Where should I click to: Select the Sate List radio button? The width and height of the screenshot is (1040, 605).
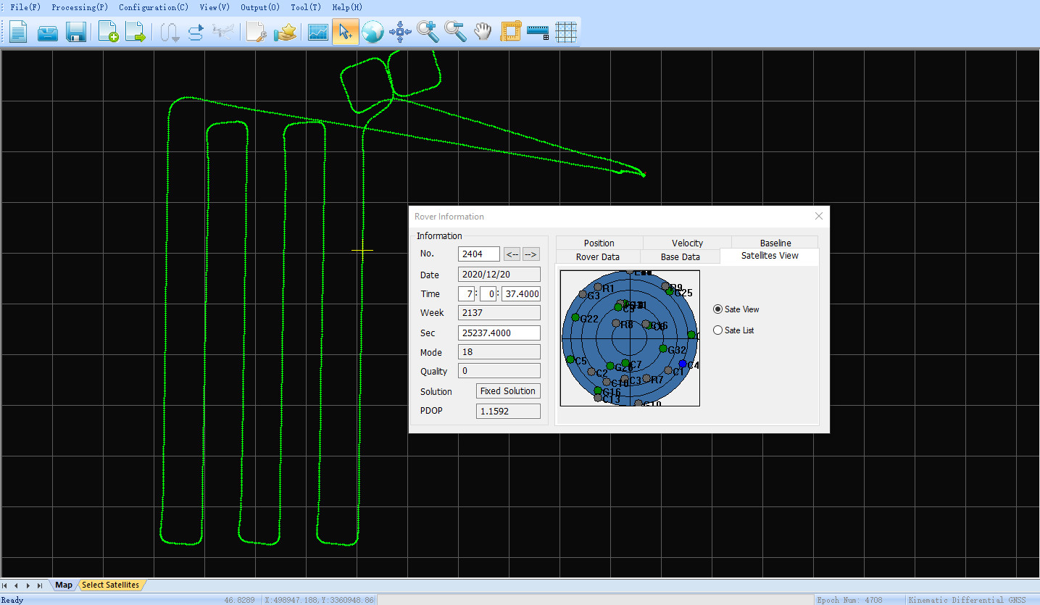[718, 330]
